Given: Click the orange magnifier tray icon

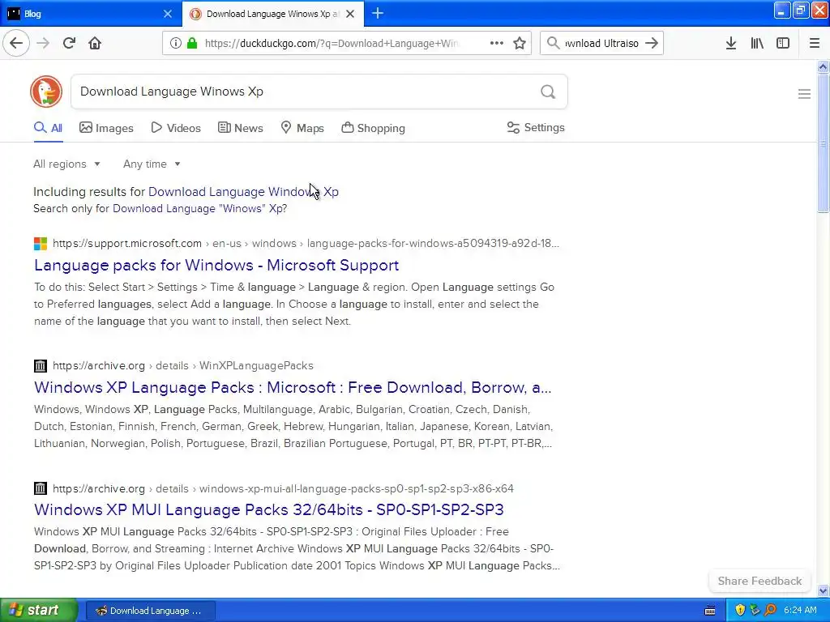Looking at the screenshot, I should (x=770, y=610).
